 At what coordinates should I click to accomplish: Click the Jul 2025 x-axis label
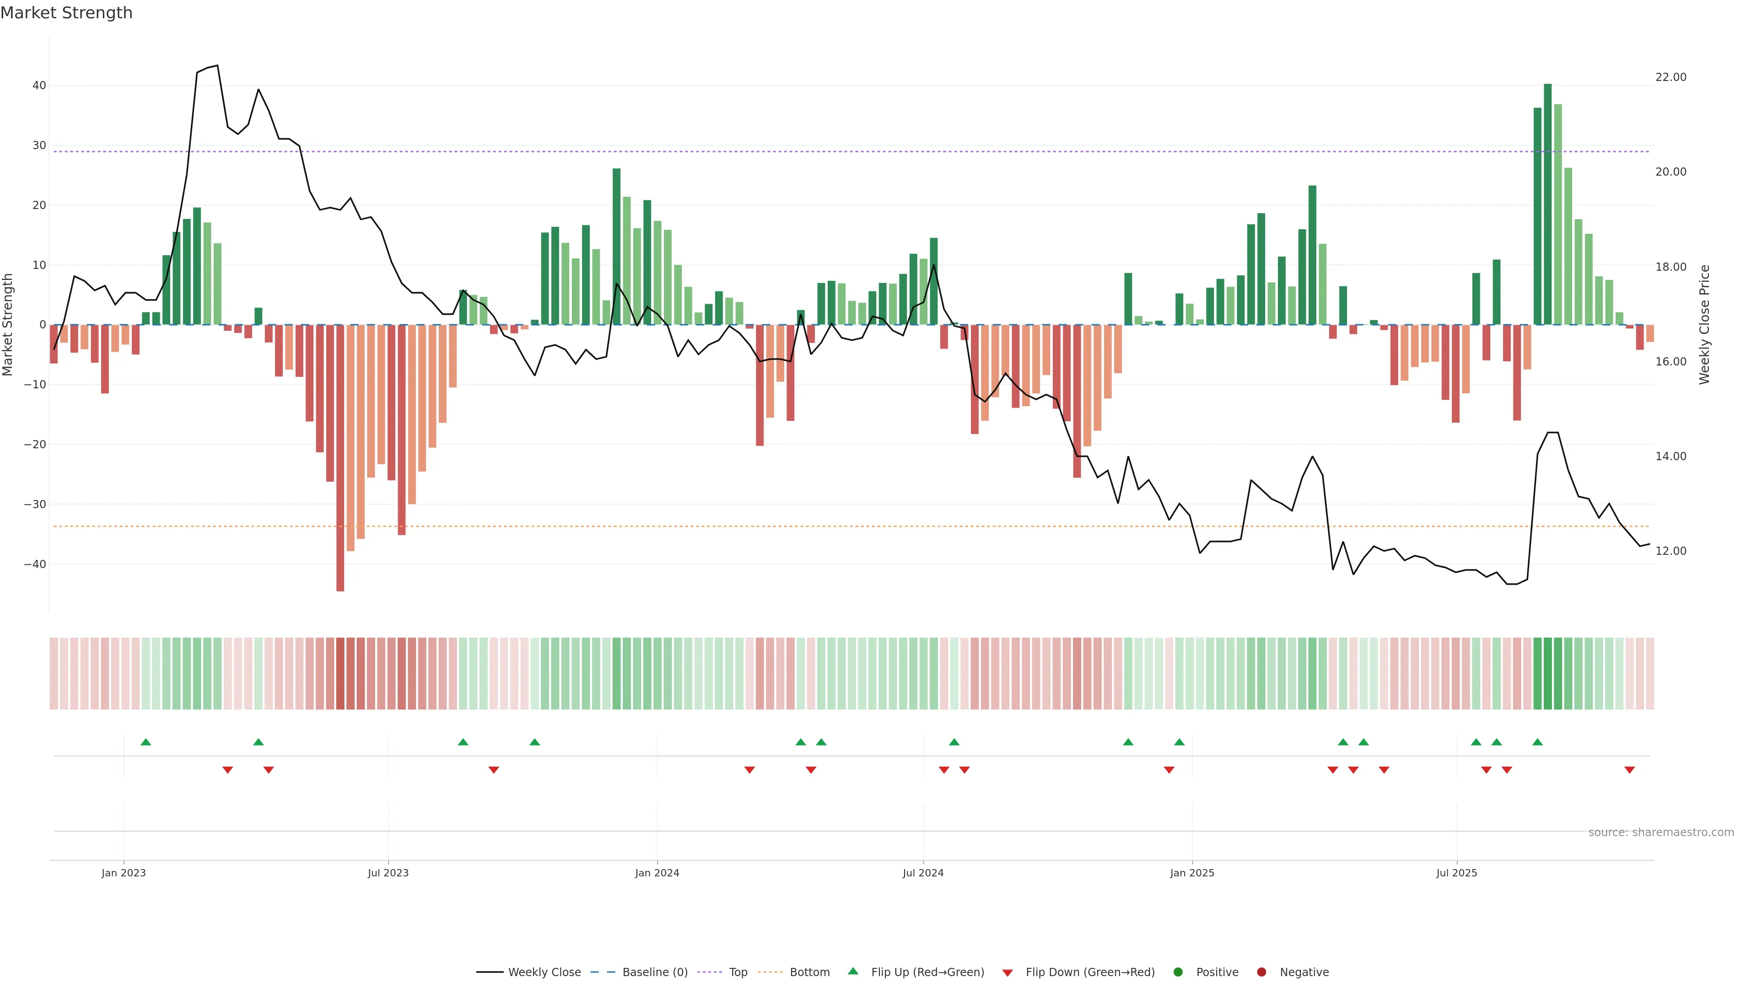tap(1456, 873)
